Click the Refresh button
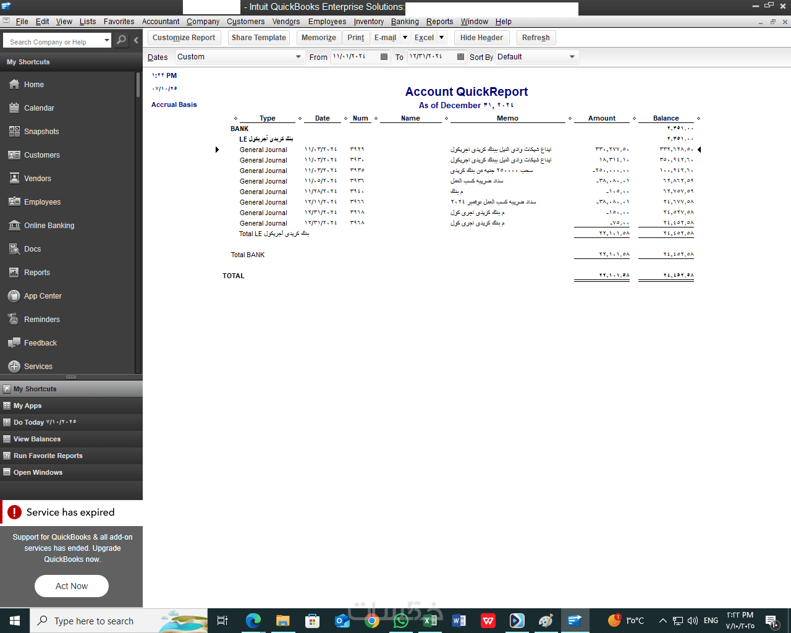This screenshot has height=633, width=791. [536, 38]
